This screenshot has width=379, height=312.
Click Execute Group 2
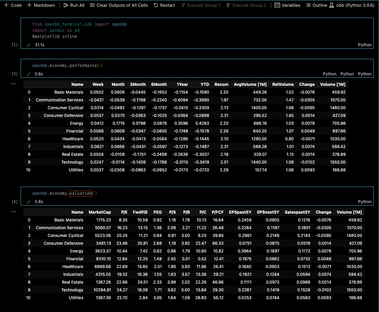pyautogui.click(x=246, y=5)
